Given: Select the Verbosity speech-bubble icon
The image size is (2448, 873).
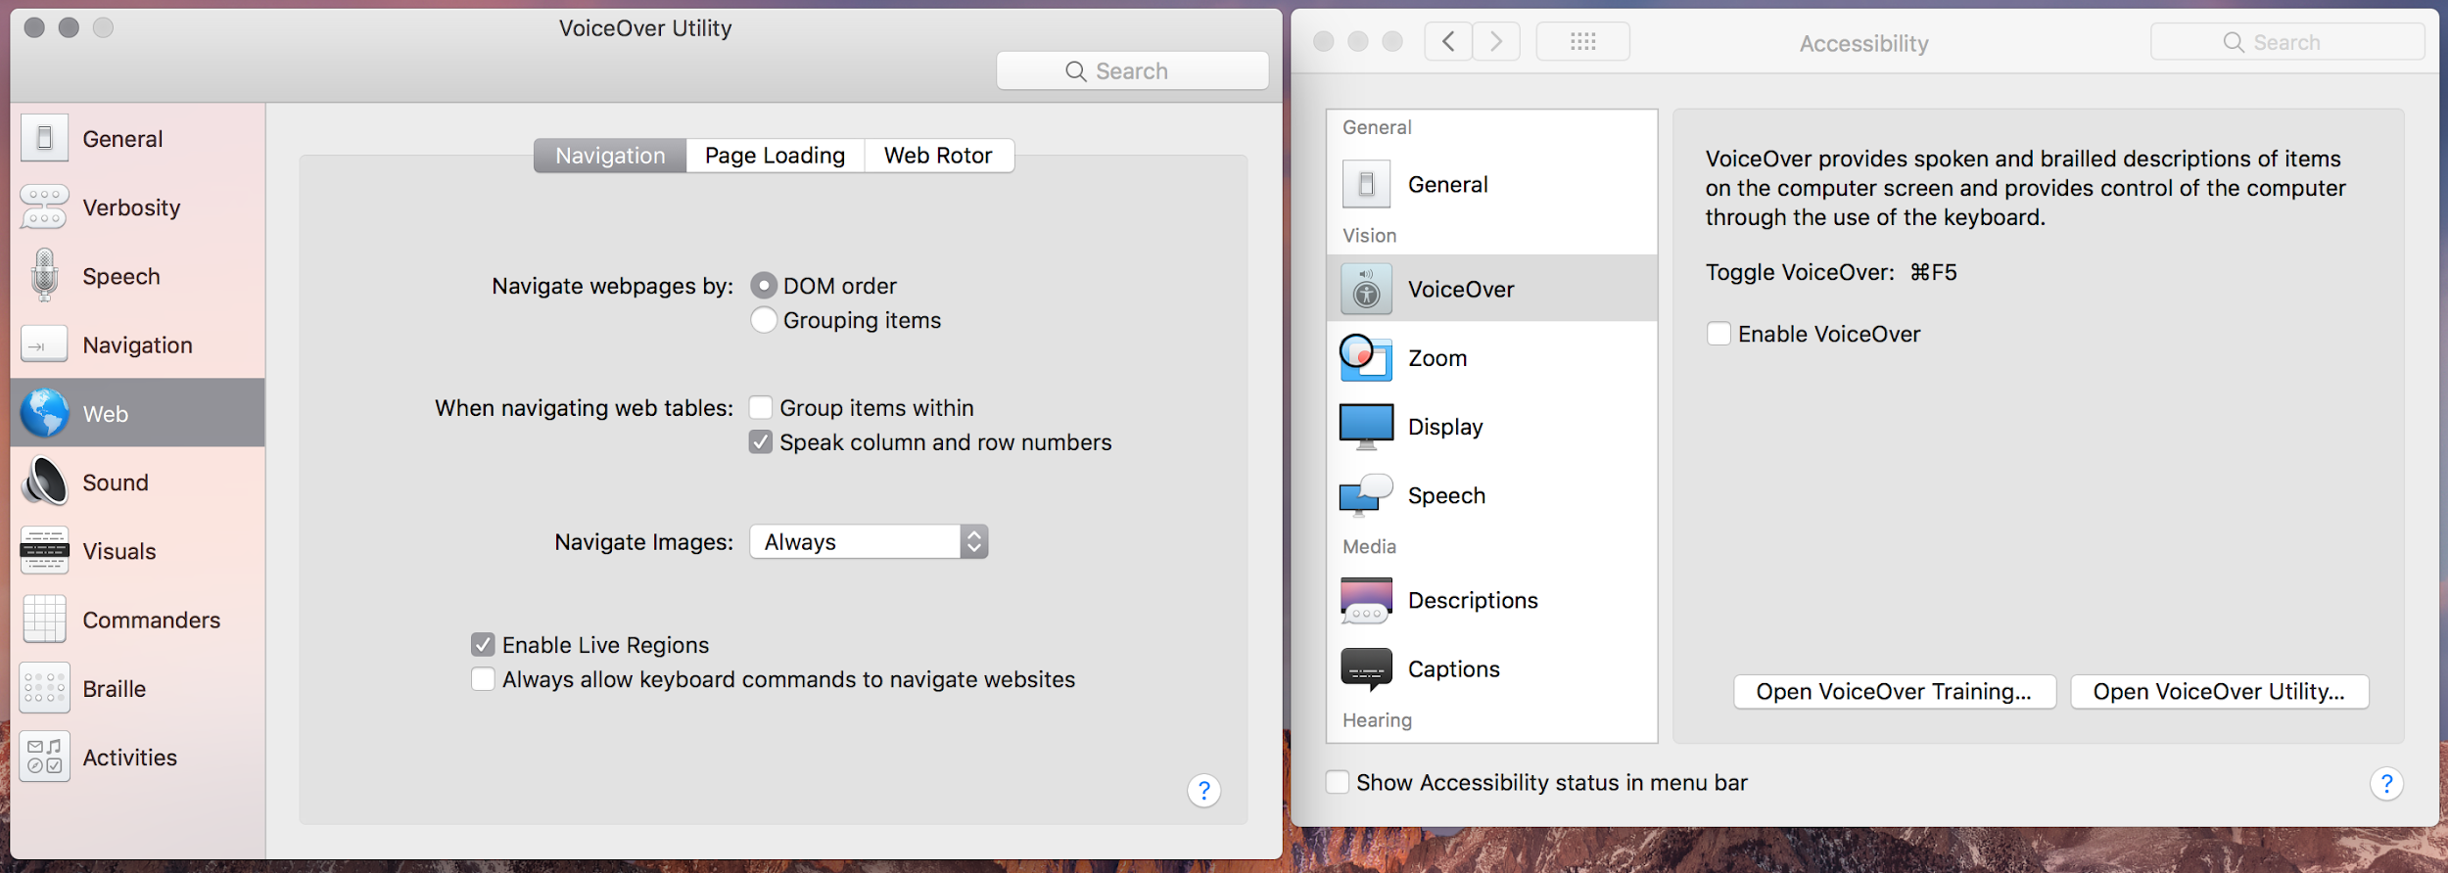Looking at the screenshot, I should (44, 207).
